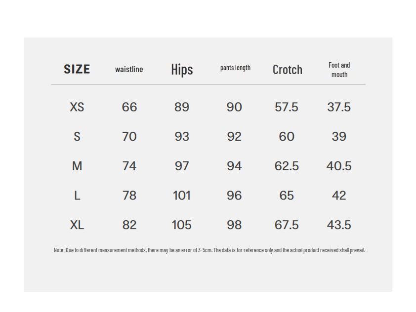Click the Hips column header

point(182,69)
